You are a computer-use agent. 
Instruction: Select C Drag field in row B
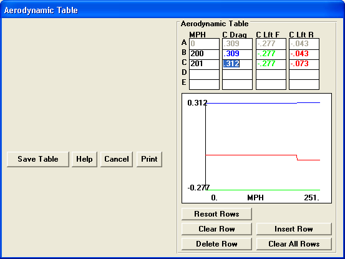(x=237, y=54)
